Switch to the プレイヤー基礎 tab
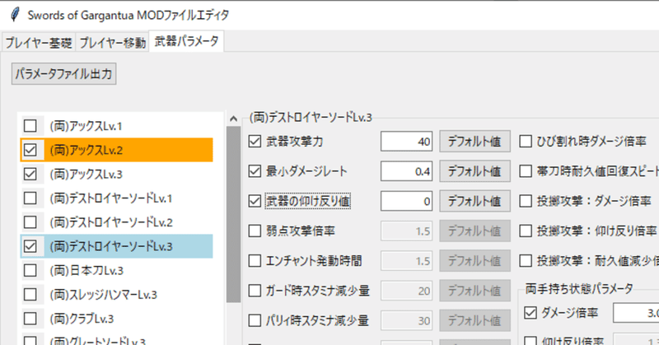Viewport: 659px width, 345px height. tap(38, 43)
